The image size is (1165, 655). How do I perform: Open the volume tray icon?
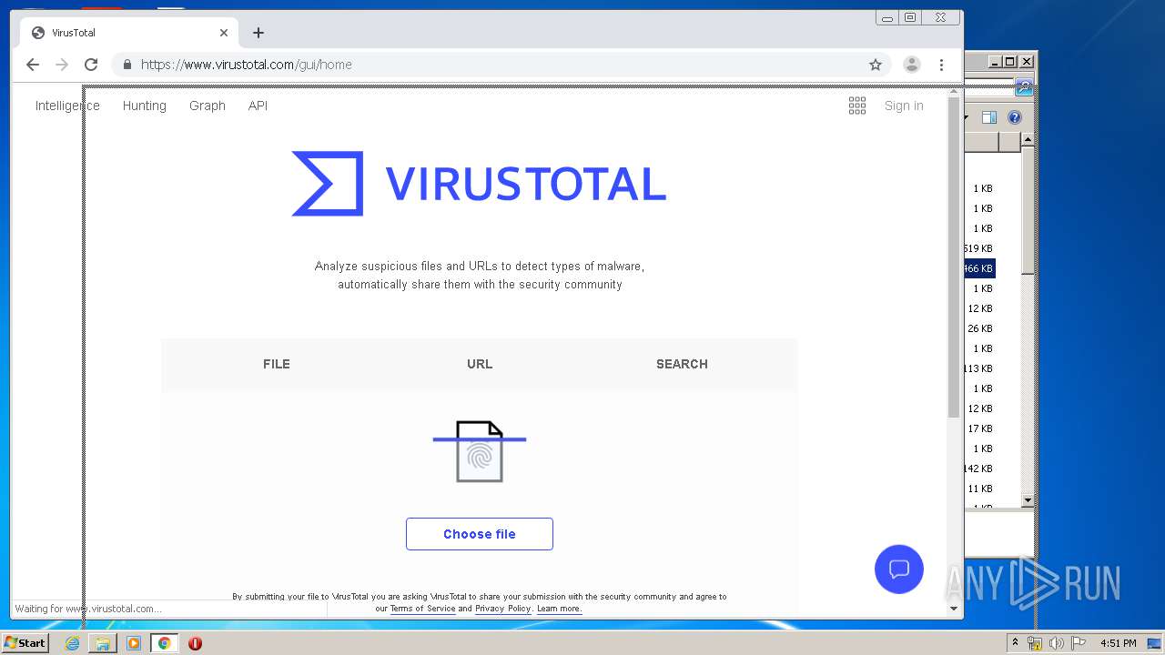(1057, 643)
